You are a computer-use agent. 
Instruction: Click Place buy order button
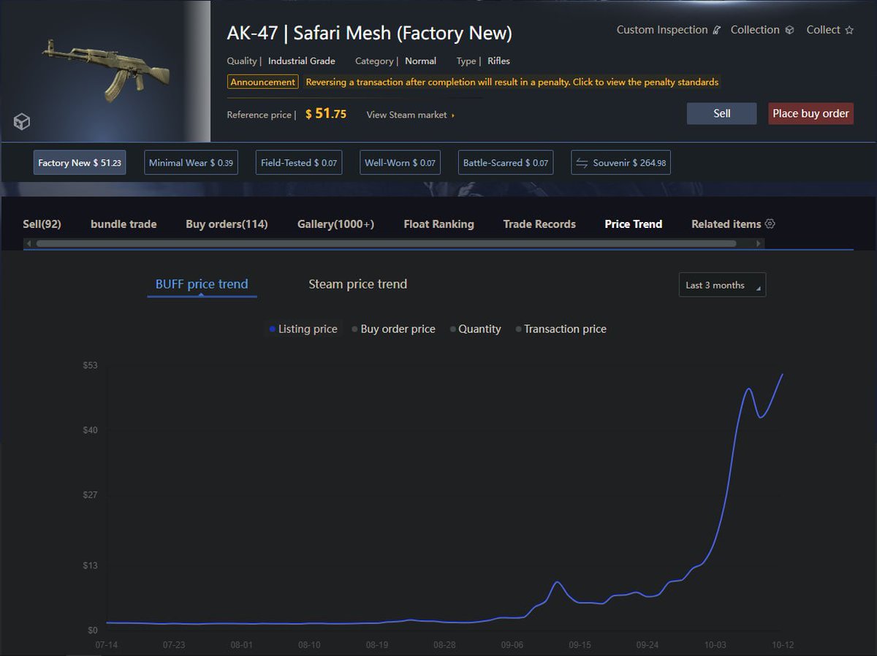810,113
